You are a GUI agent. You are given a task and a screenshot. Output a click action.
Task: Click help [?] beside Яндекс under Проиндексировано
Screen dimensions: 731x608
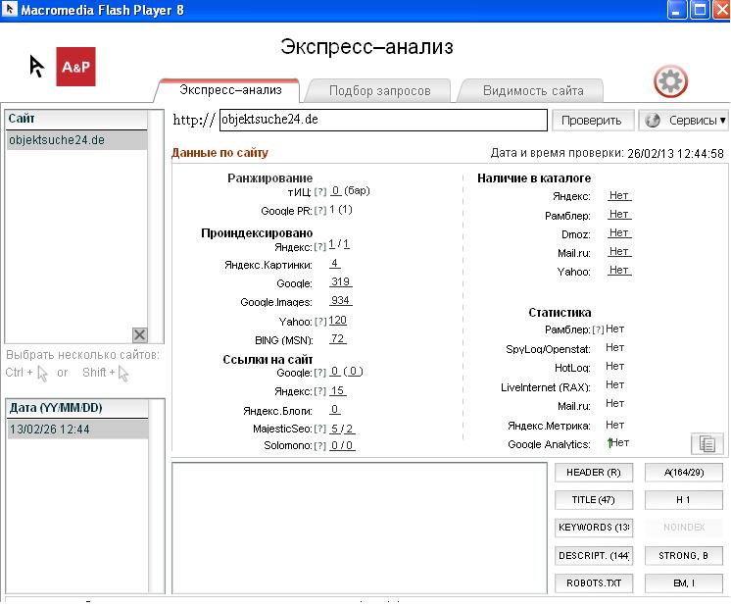(x=320, y=246)
